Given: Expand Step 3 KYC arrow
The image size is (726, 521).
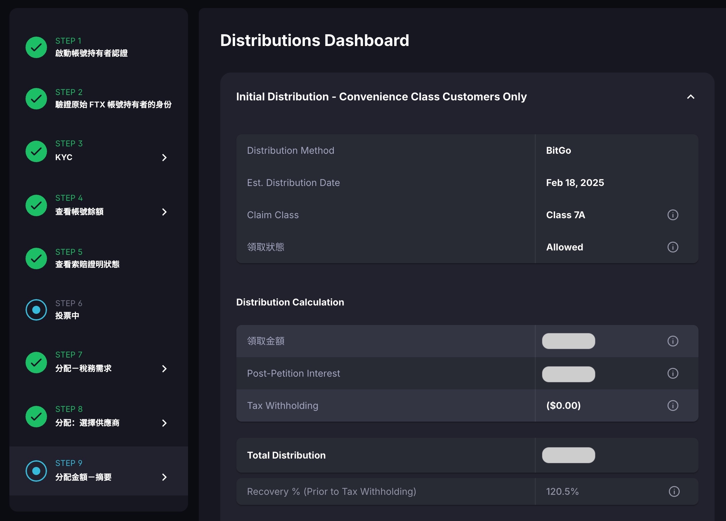Looking at the screenshot, I should click(x=164, y=157).
